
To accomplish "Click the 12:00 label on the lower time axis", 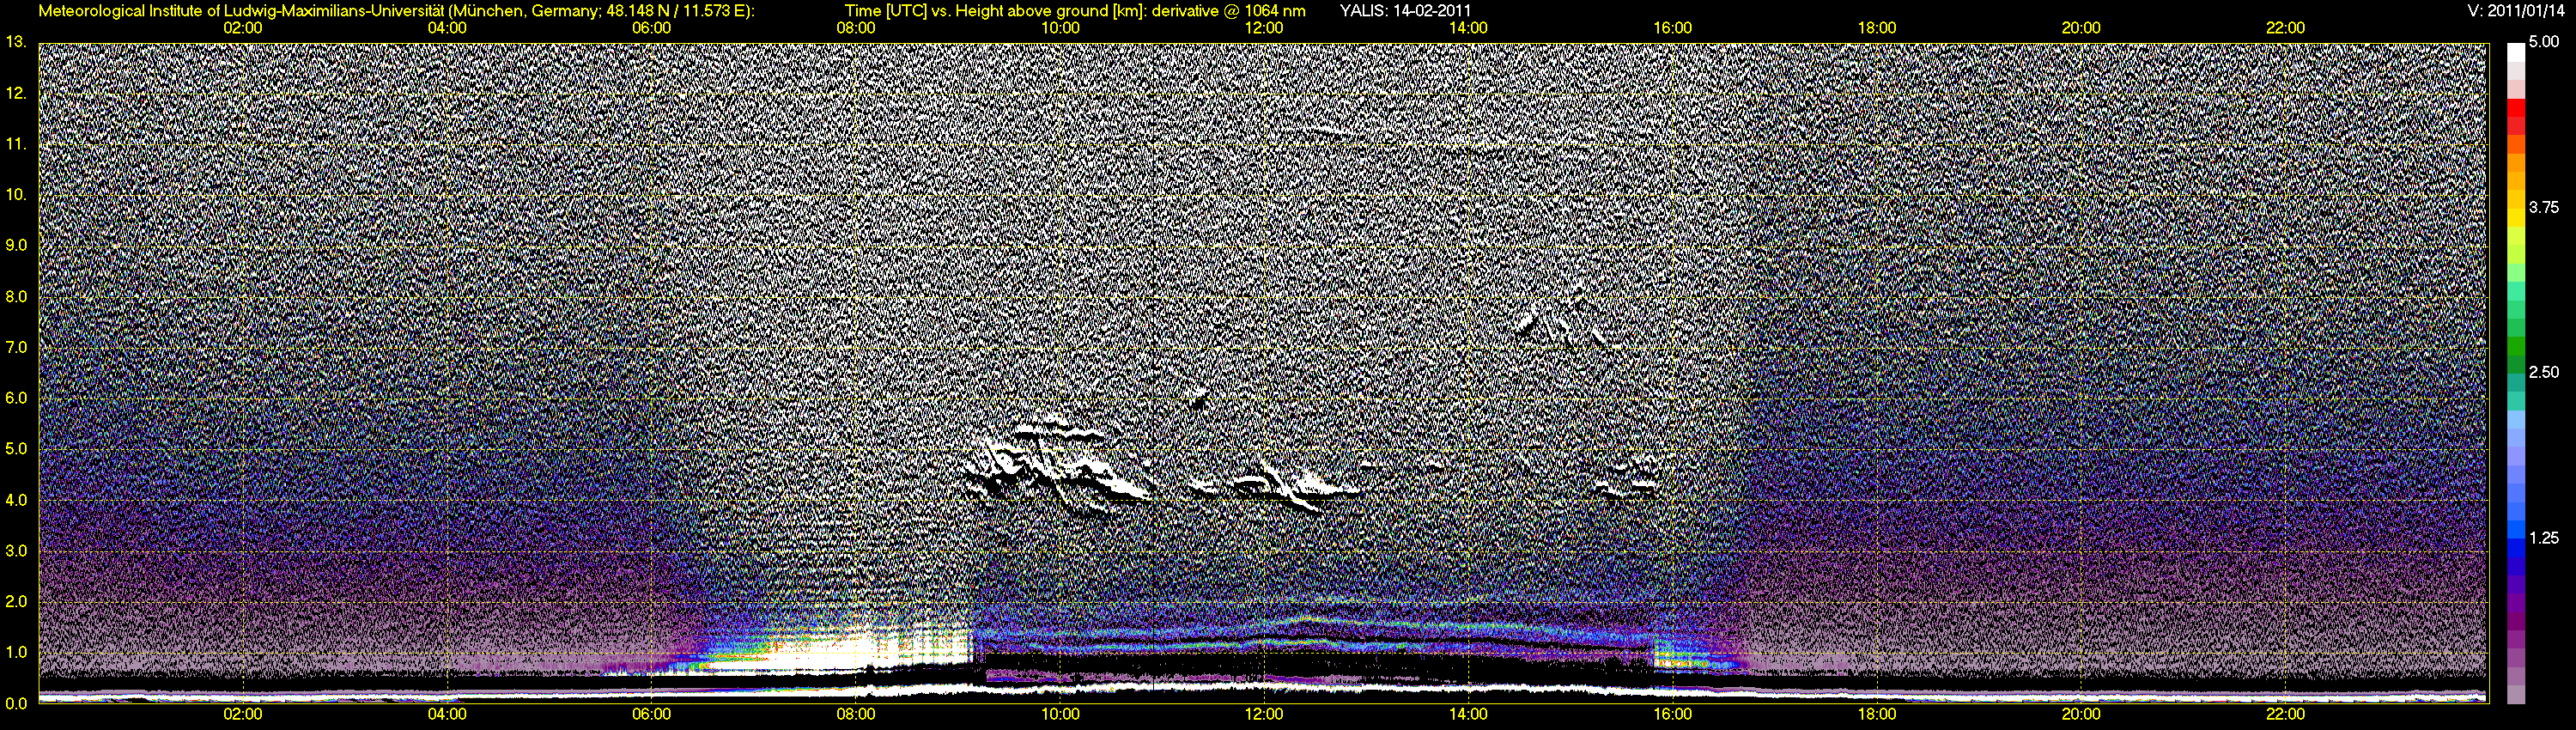I will [x=1264, y=715].
